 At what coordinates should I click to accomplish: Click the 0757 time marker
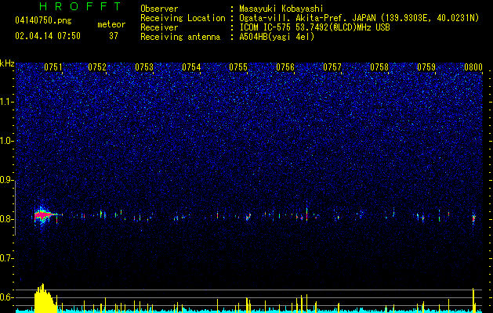click(332, 67)
